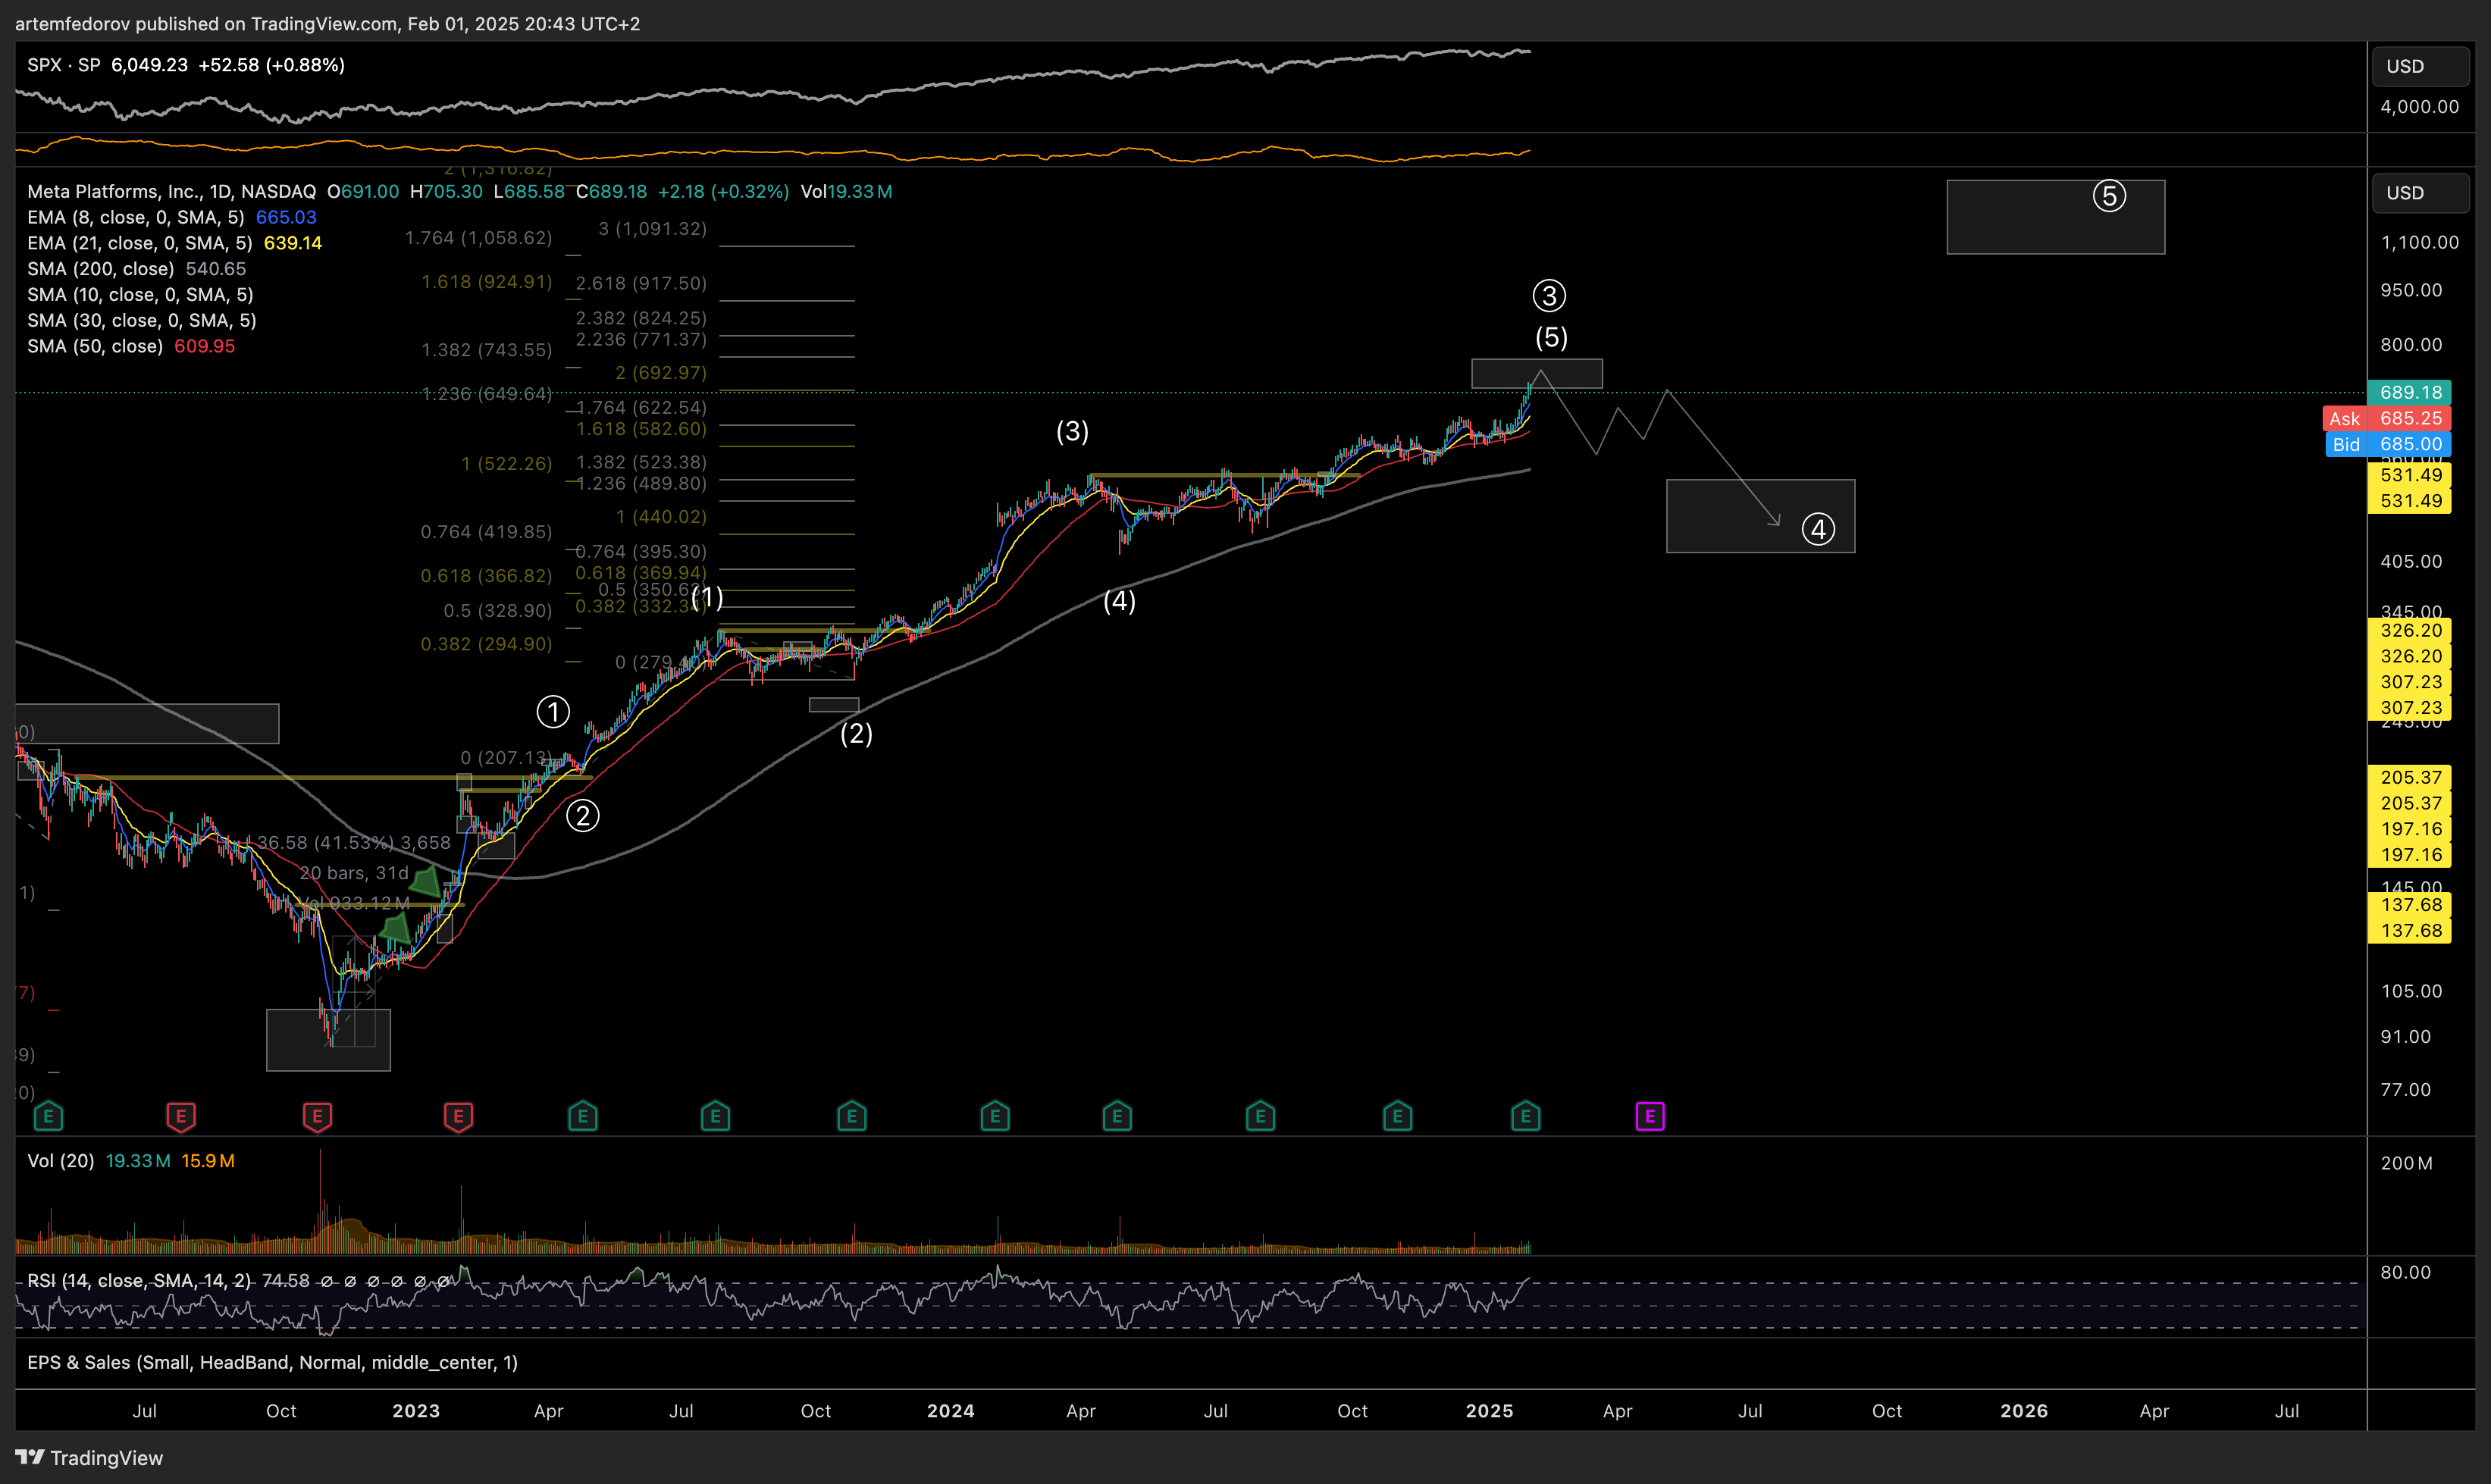Screen dimensions: 2491x1484
Task: Click the circled 2 wave label
Action: pyautogui.click(x=583, y=816)
